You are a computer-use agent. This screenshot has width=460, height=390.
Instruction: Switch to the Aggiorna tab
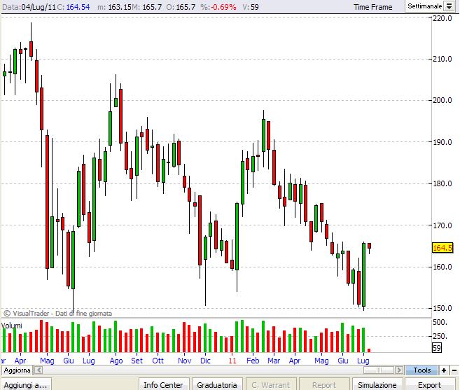(x=17, y=370)
